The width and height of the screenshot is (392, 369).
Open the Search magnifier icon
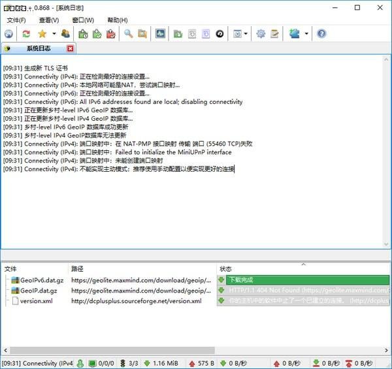129,34
